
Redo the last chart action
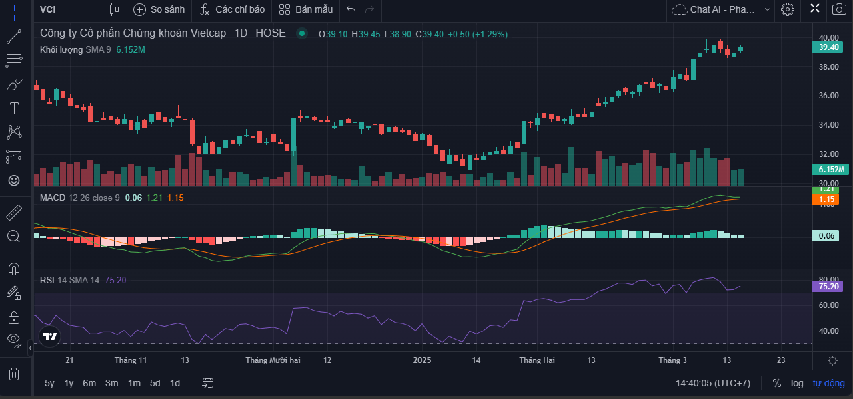[370, 9]
